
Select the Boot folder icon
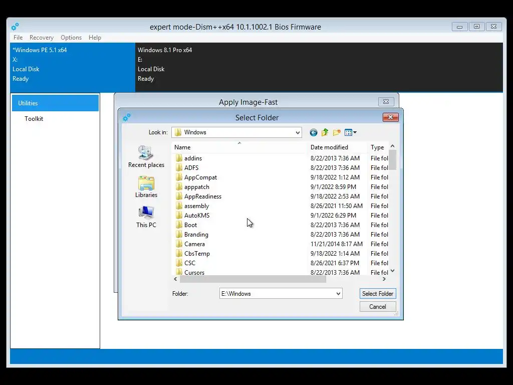click(x=179, y=225)
